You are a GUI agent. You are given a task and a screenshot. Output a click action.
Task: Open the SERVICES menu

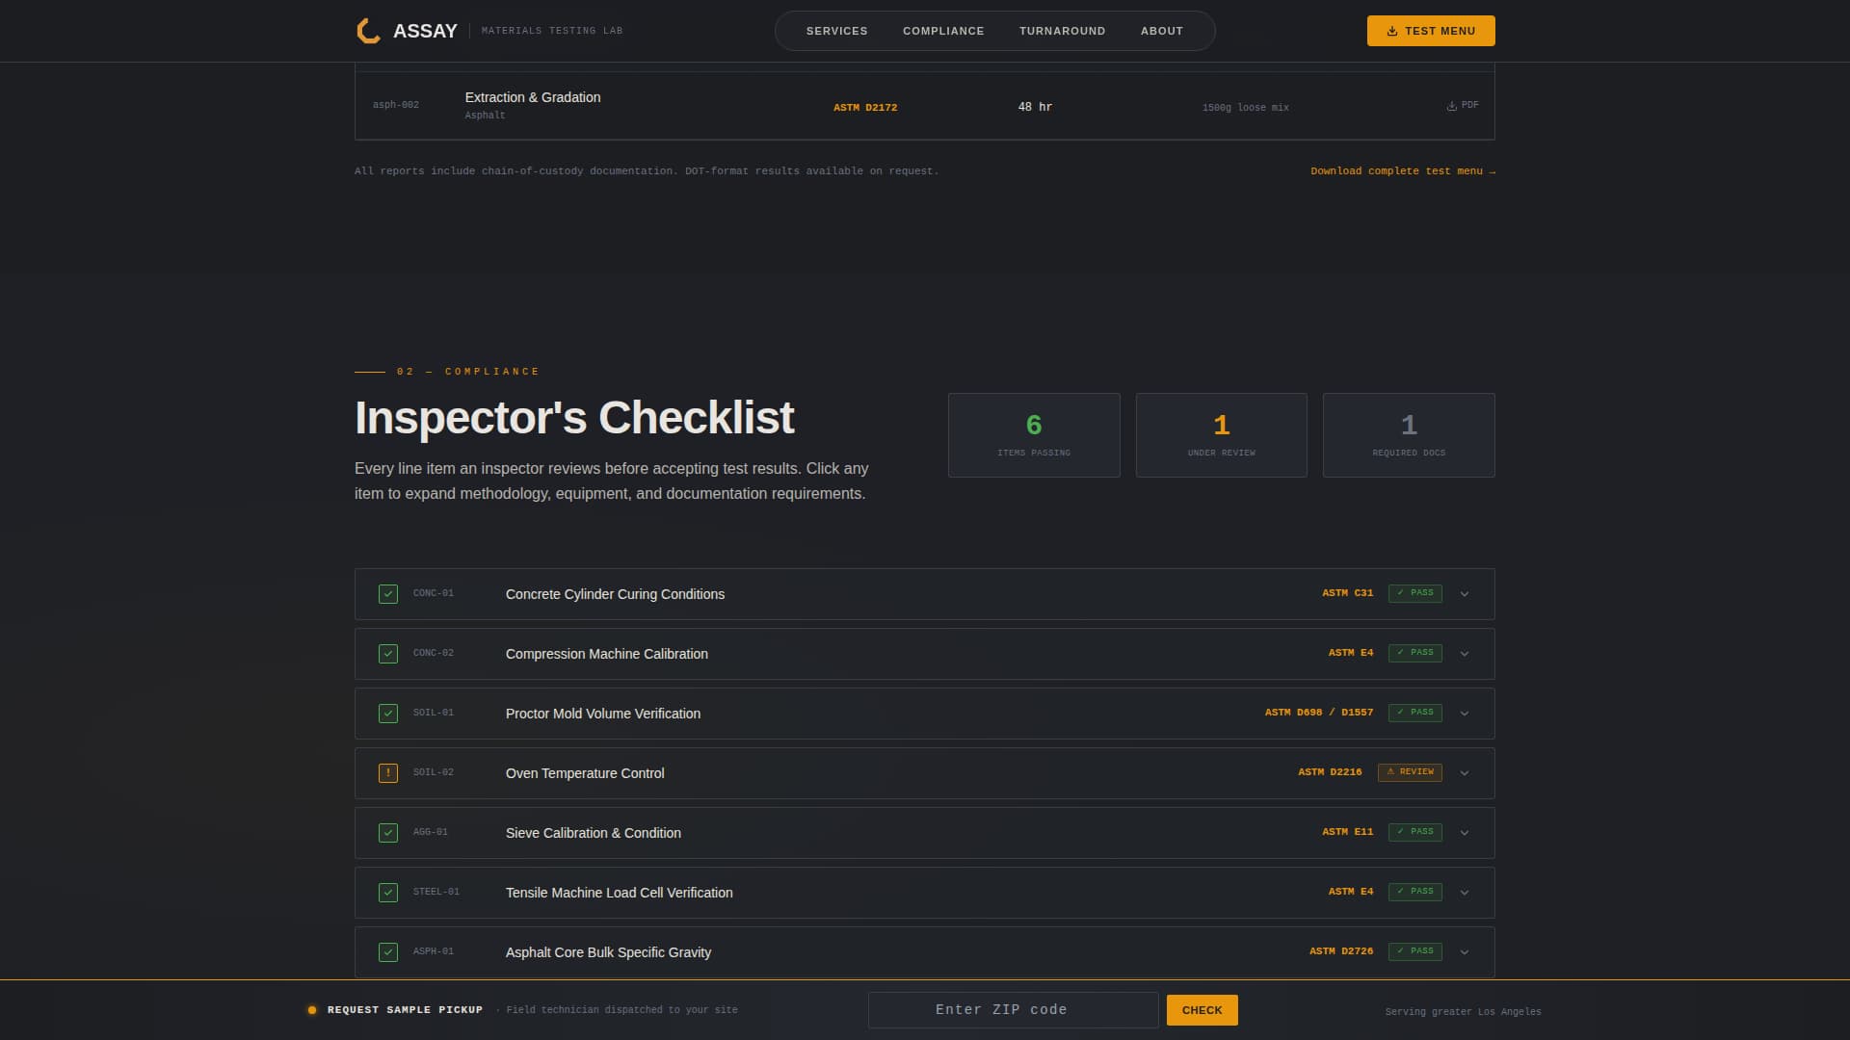pyautogui.click(x=836, y=30)
